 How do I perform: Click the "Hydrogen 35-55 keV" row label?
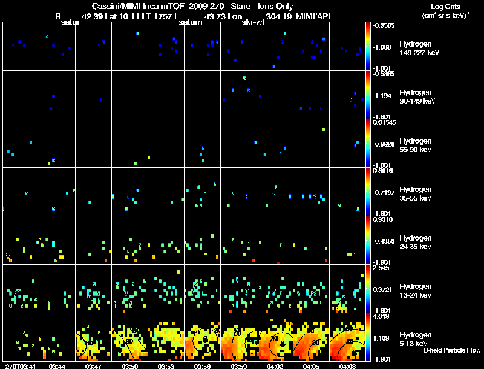coord(416,194)
